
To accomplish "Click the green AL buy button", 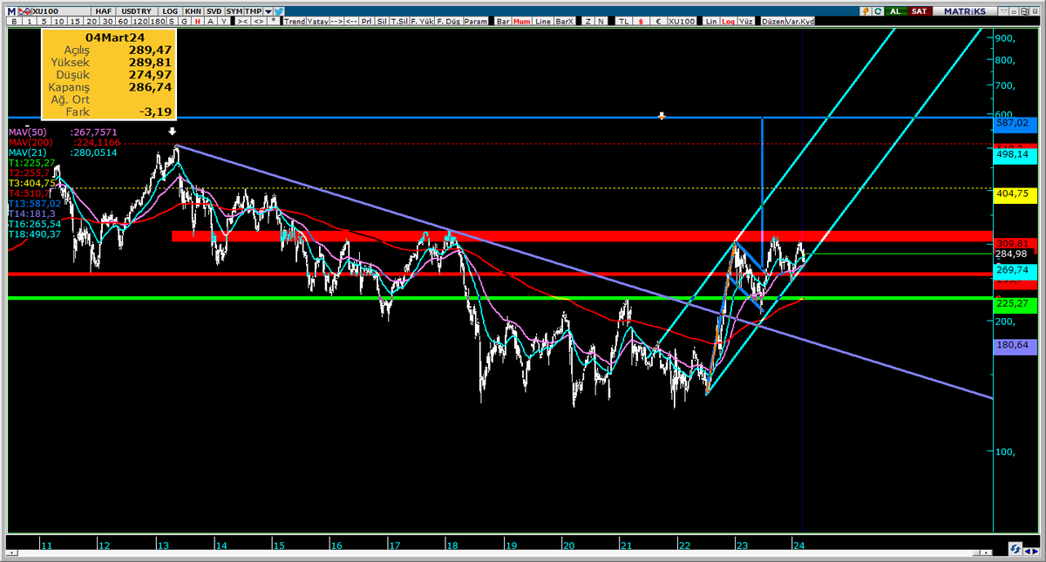I will (895, 11).
